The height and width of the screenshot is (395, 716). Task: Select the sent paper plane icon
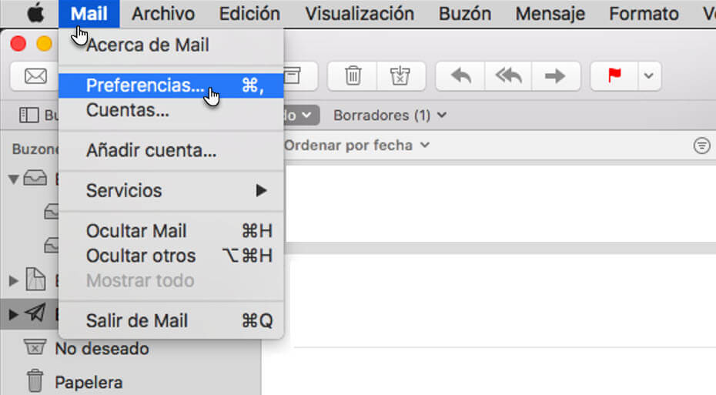[x=35, y=313]
